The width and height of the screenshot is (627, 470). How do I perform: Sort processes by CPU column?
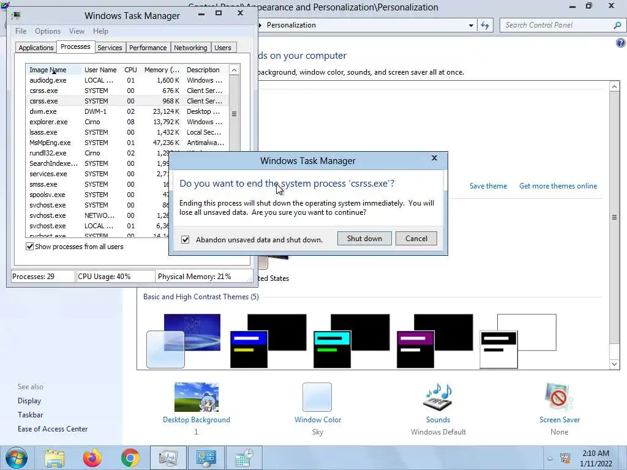pyautogui.click(x=131, y=70)
